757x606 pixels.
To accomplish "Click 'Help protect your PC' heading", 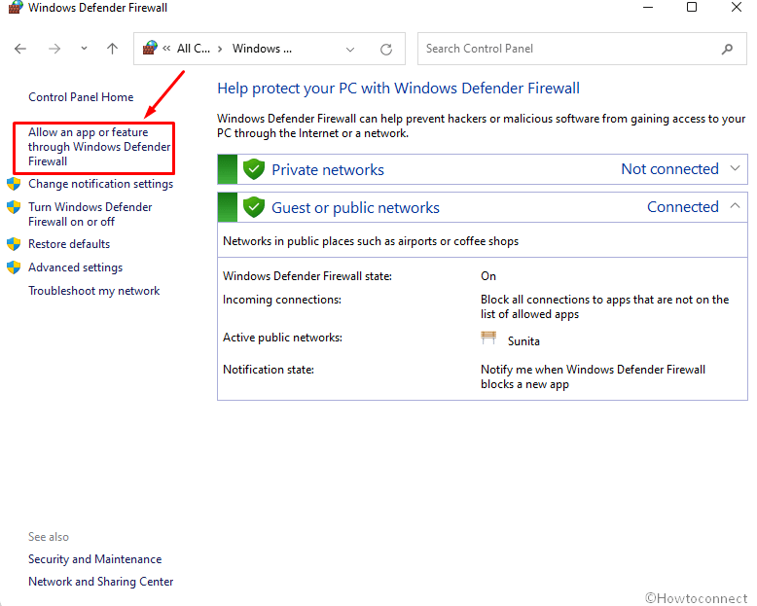I will (398, 89).
